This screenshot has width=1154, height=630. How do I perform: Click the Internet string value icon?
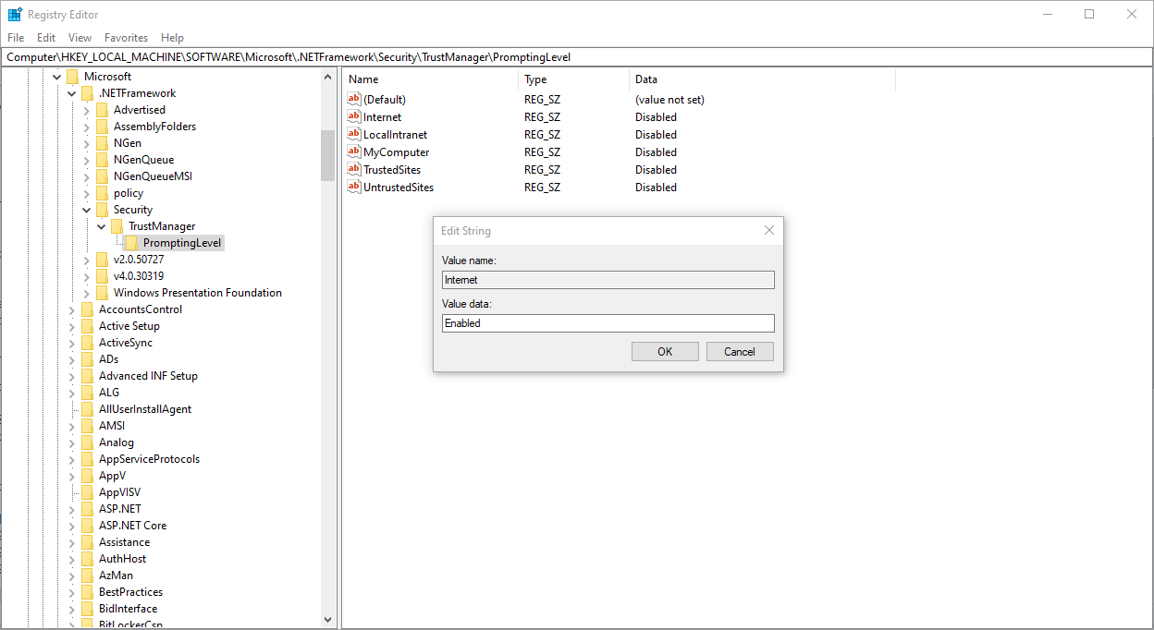tap(353, 117)
